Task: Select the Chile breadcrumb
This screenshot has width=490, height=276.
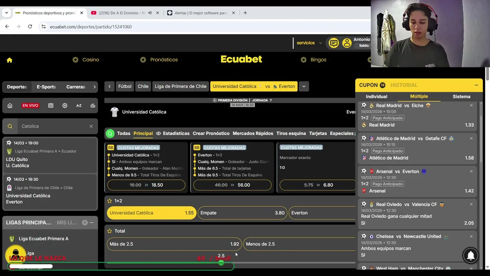Action: [x=143, y=87]
